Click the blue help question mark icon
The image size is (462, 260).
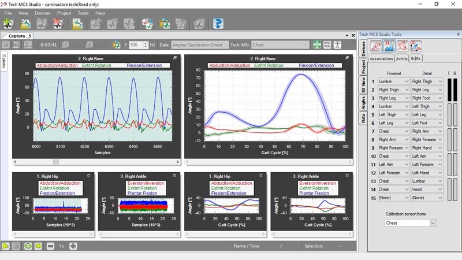click(x=218, y=24)
